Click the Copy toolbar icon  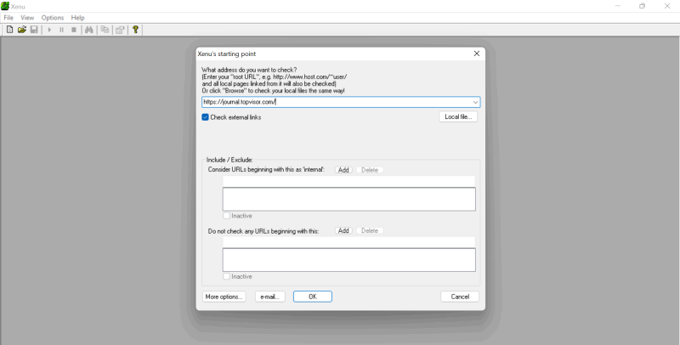[105, 30]
